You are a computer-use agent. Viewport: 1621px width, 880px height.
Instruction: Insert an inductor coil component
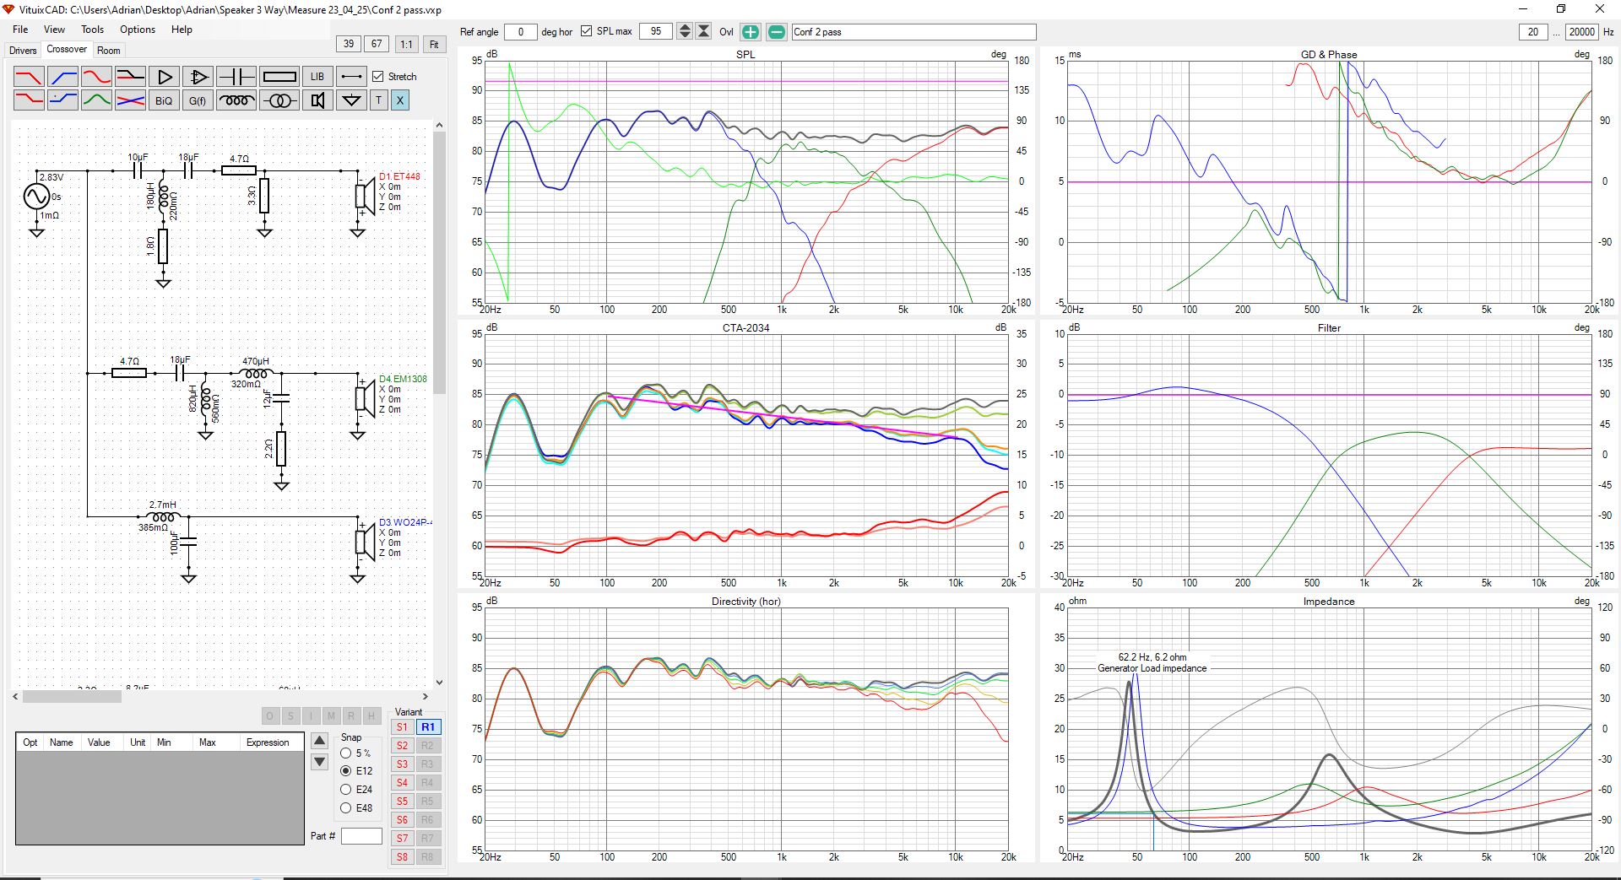point(236,100)
